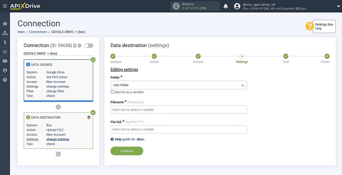Click the Editing settings heading
Screen dimensions: 342x175
[124, 69]
